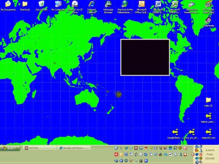Select the CodeFinder desktop icon
Screen dimensions: 219x164
click(x=208, y=22)
